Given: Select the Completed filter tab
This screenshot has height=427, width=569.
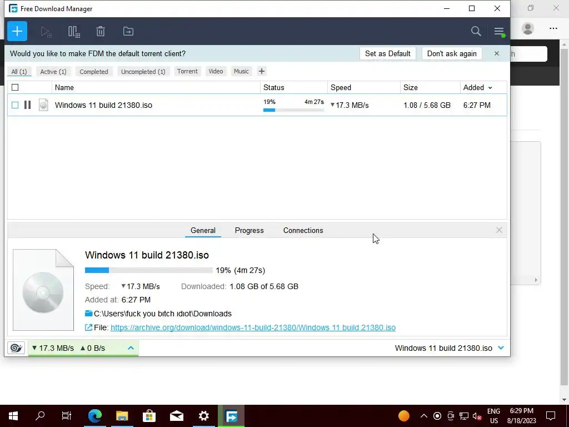Looking at the screenshot, I should click(93, 72).
